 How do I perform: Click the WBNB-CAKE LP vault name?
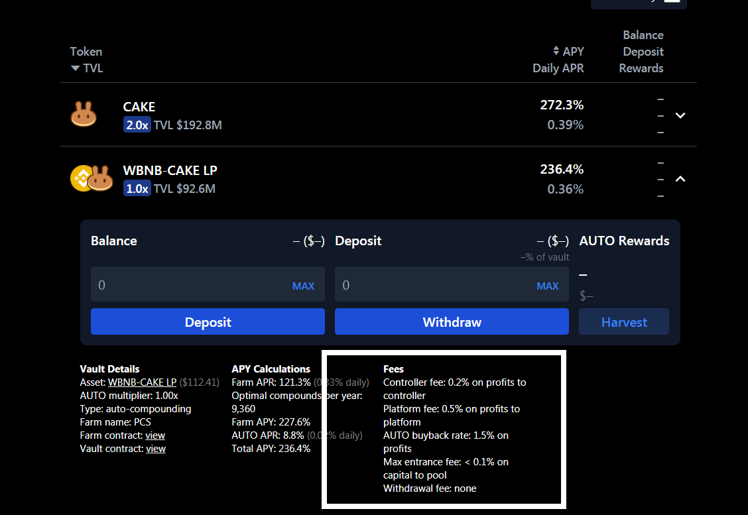click(170, 170)
